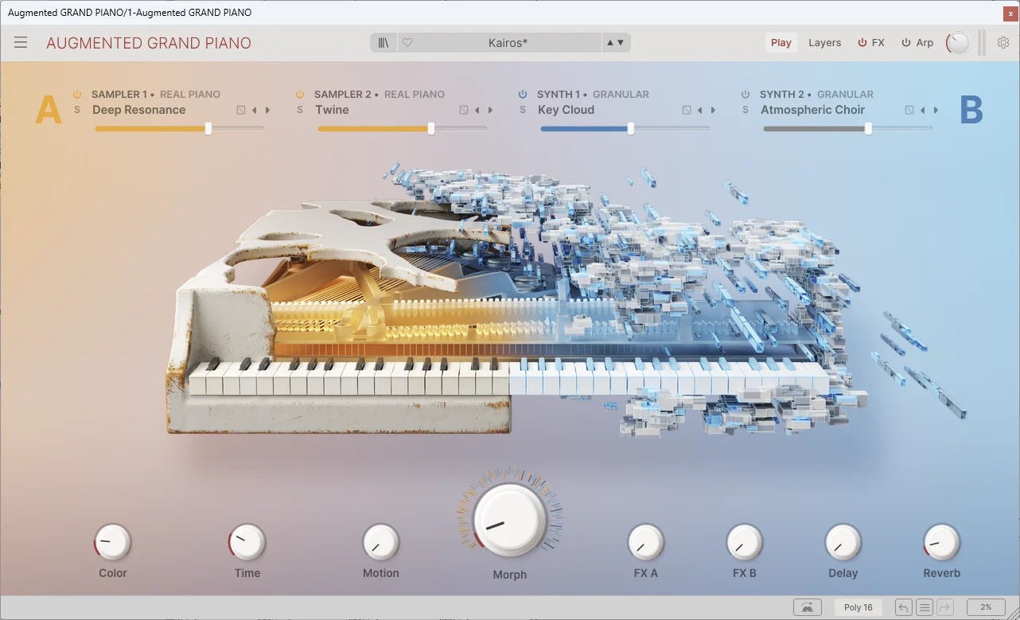1020x620 pixels.
Task: Switch to the Layers view
Action: click(x=824, y=43)
